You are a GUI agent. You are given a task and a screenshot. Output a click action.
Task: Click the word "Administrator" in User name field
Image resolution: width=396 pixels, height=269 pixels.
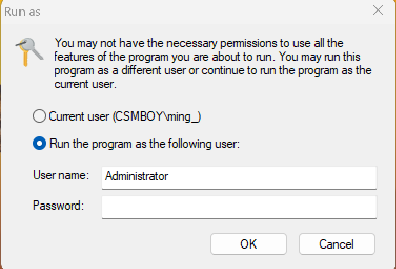point(137,176)
